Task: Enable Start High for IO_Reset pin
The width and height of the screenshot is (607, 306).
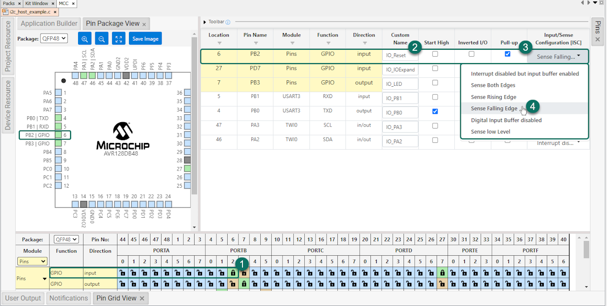Action: tap(435, 54)
